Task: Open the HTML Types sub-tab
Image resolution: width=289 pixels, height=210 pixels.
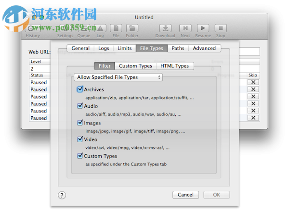Action: tap(174, 66)
